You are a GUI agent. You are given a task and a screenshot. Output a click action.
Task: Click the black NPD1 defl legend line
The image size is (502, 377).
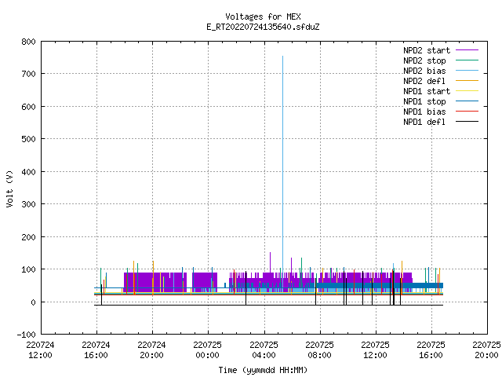[467, 122]
